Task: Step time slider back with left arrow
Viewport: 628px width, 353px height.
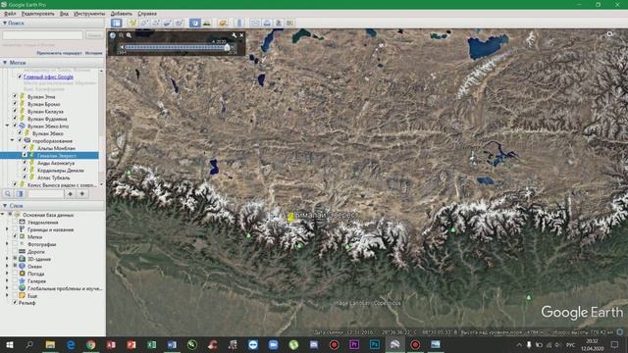Action: (122, 47)
